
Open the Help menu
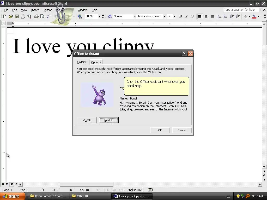click(94, 10)
